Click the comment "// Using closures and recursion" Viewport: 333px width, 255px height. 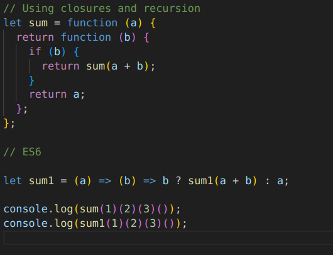coord(102,9)
